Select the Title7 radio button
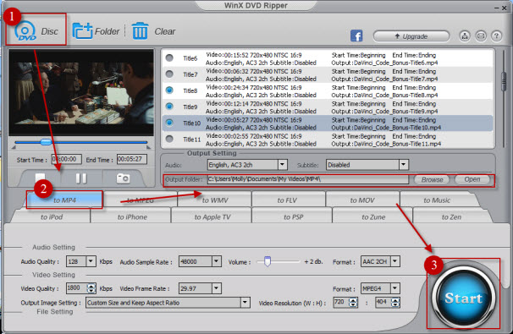This screenshot has height=334, width=513. 169,74
